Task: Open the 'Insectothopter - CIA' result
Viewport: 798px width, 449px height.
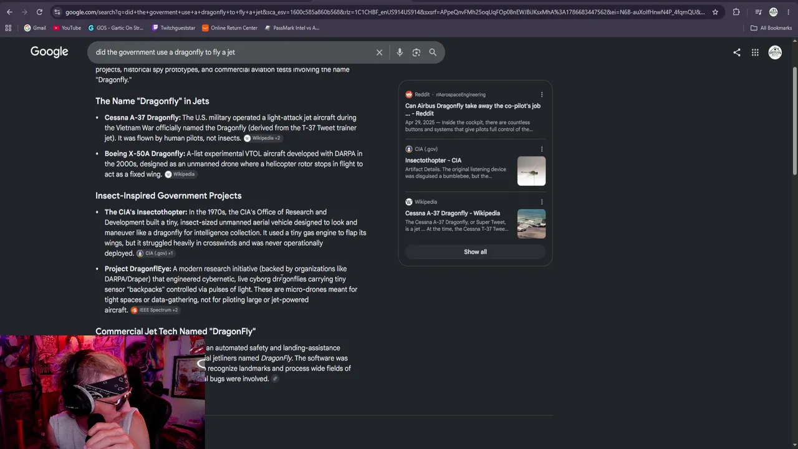Action: click(433, 160)
